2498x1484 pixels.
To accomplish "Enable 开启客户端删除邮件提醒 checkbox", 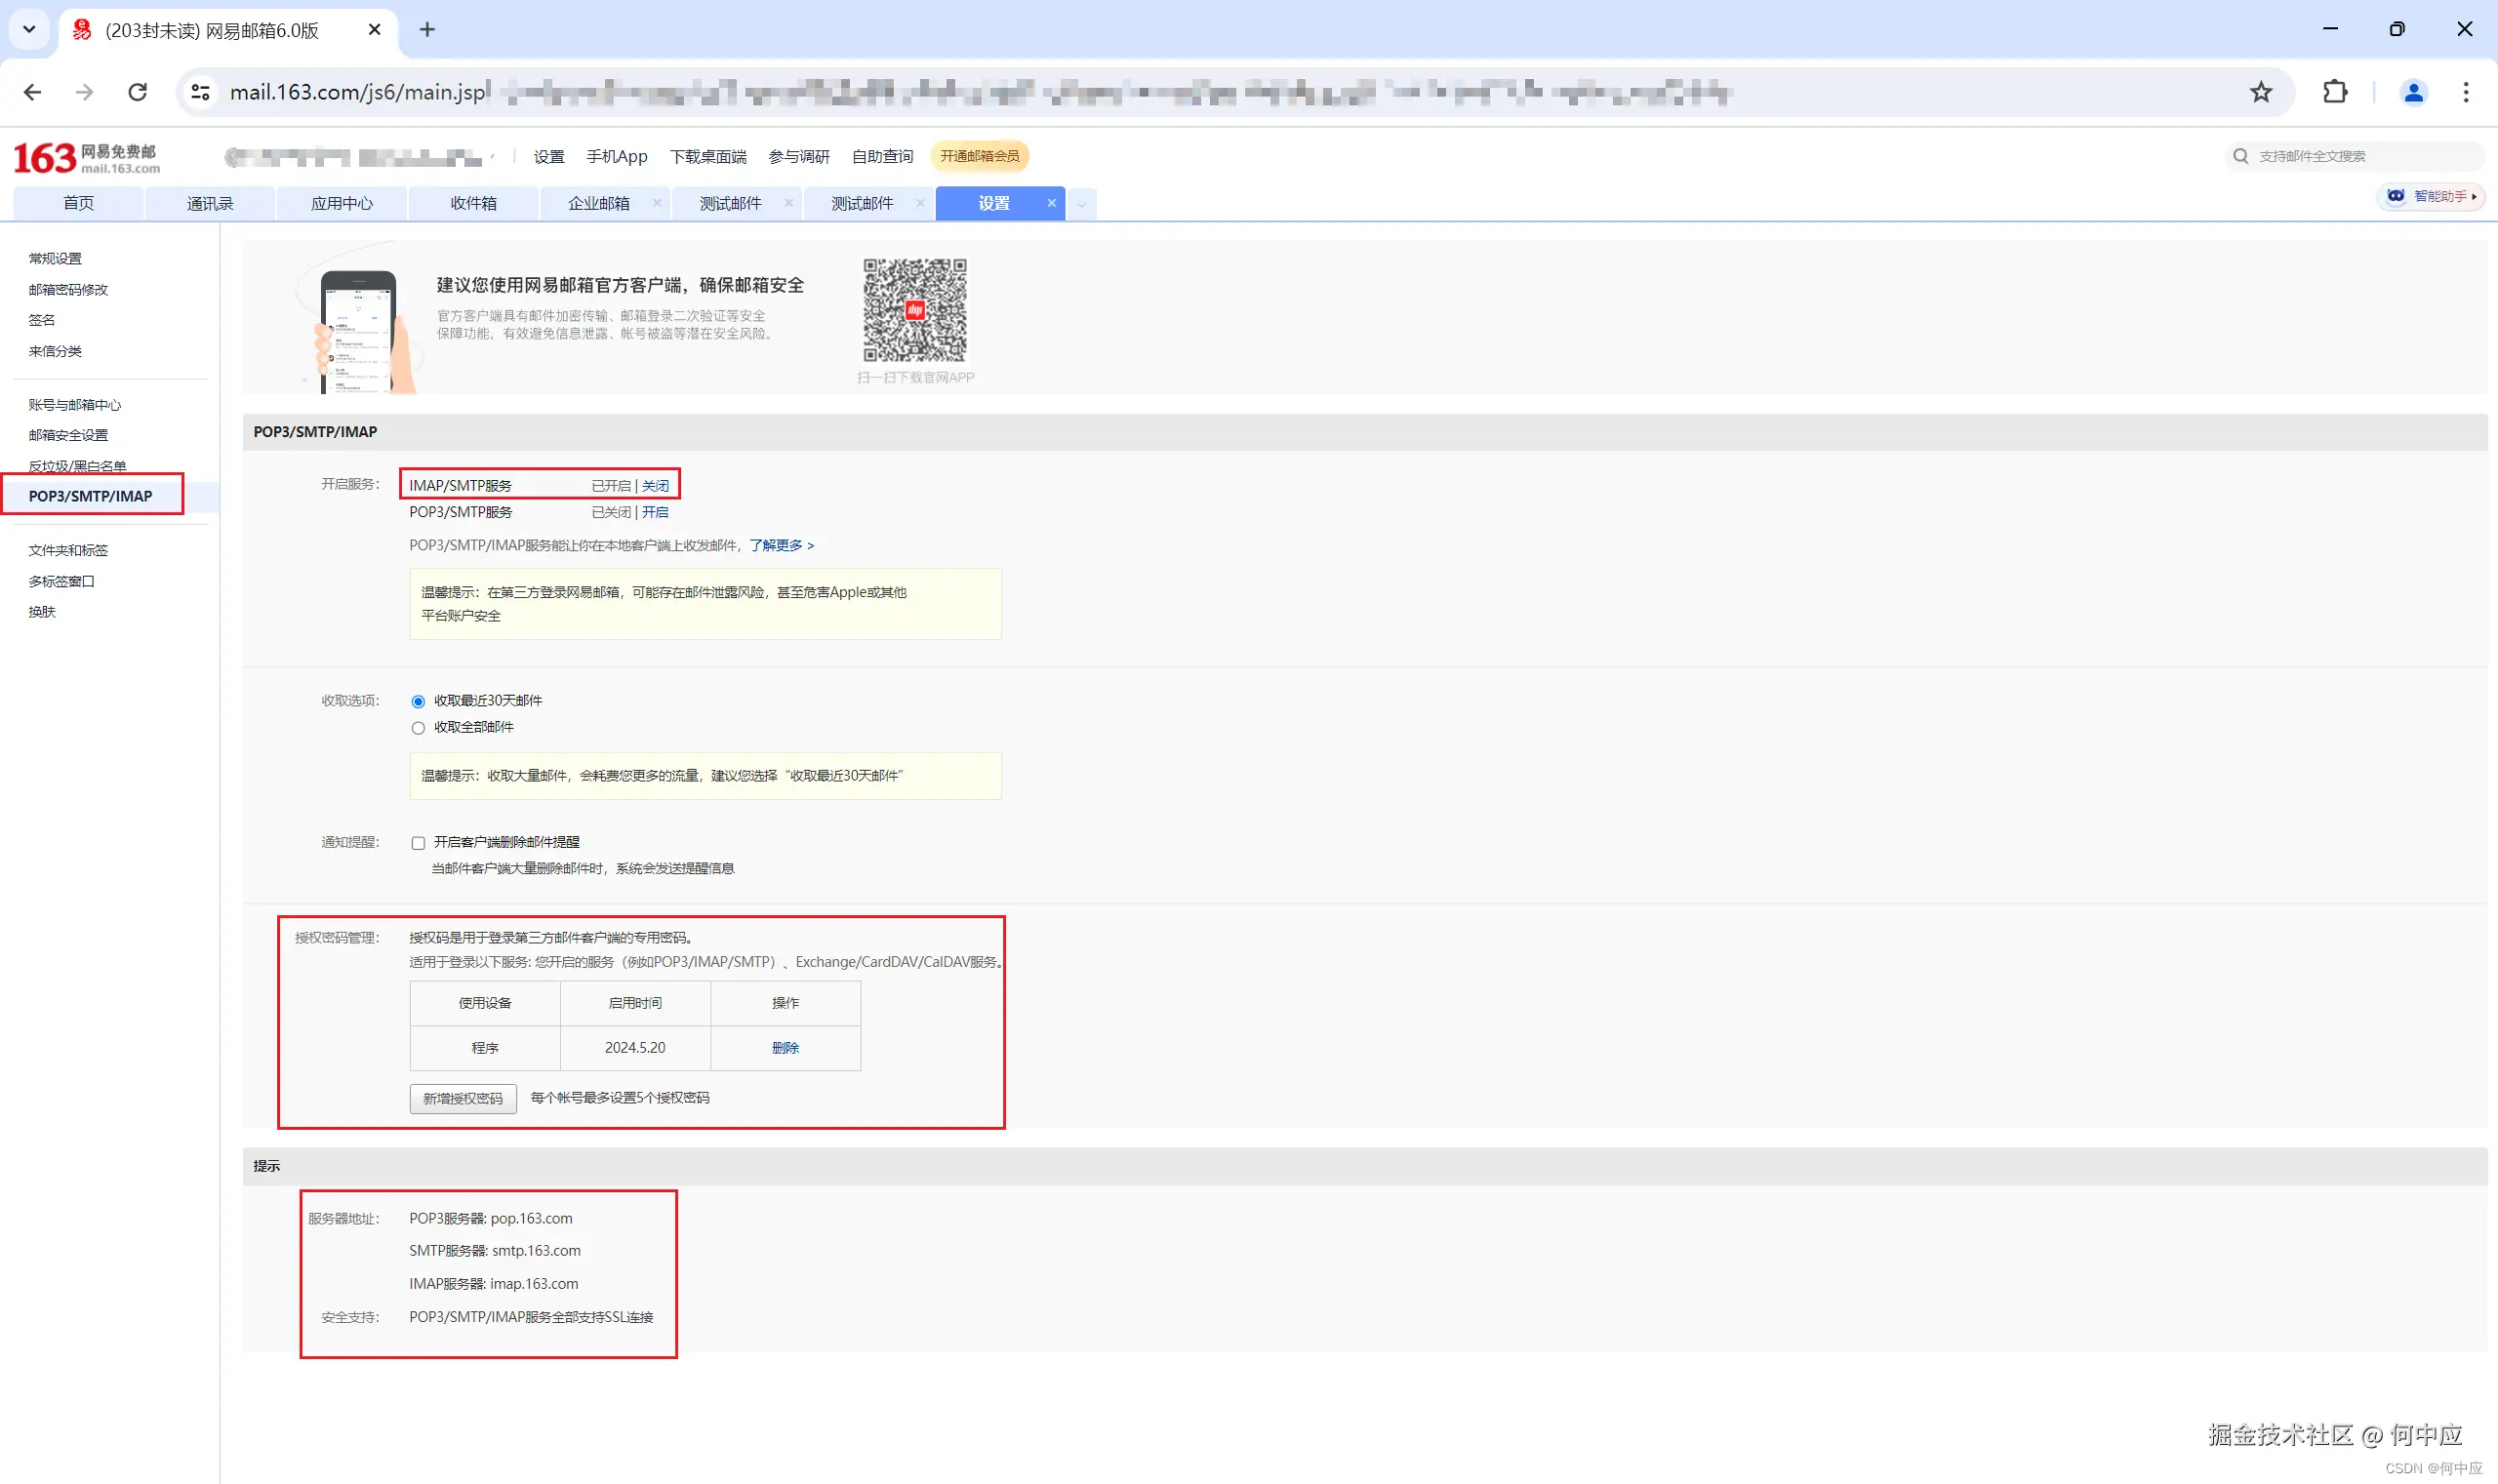I will pyautogui.click(x=418, y=843).
